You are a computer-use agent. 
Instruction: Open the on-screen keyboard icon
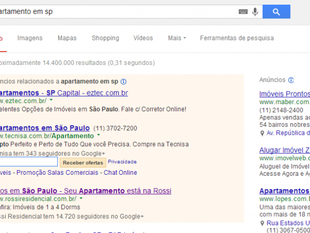pos(243,11)
